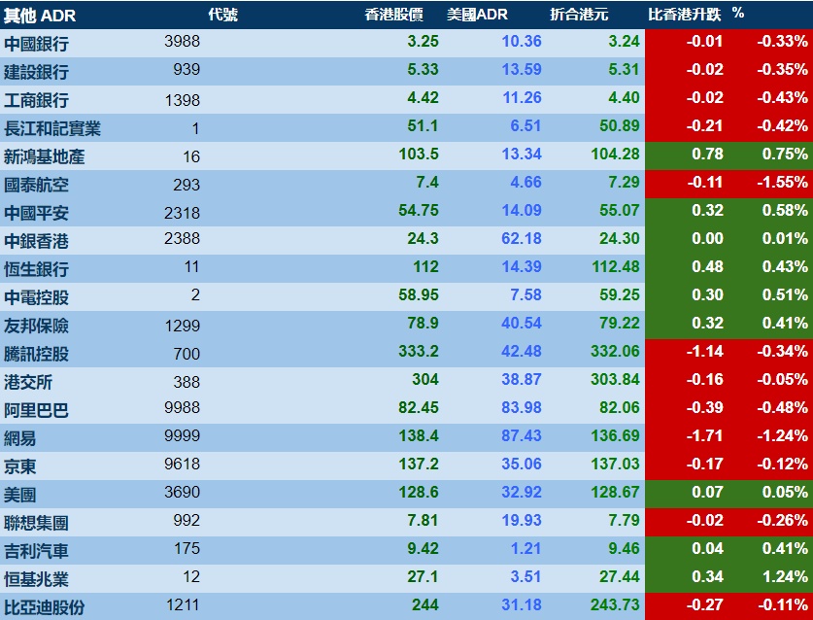The width and height of the screenshot is (813, 620).
Task: Click stock code 1299
Action: tap(182, 326)
